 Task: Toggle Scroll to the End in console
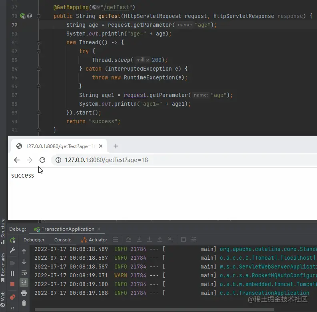[x=24, y=282]
